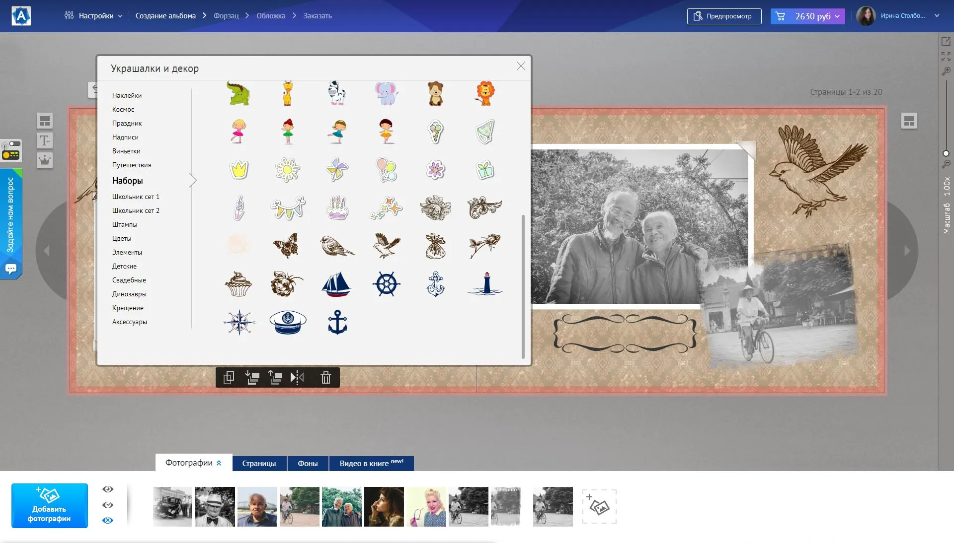Pick the brown butterfly stamp

coord(286,246)
